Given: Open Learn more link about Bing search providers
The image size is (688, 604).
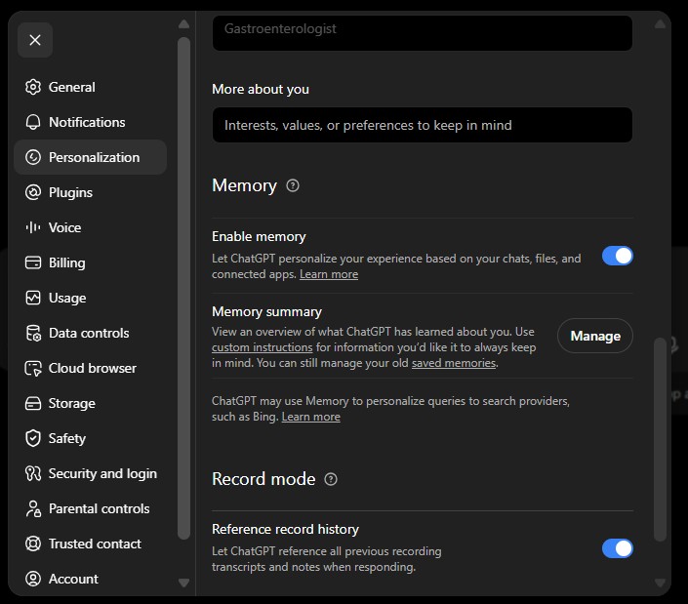Looking at the screenshot, I should (x=310, y=417).
